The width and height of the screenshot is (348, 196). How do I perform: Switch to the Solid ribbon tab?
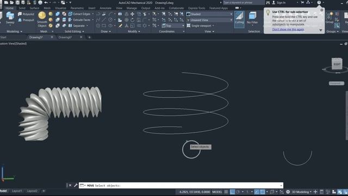[22, 8]
